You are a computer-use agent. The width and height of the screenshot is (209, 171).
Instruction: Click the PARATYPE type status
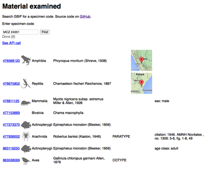(121, 136)
